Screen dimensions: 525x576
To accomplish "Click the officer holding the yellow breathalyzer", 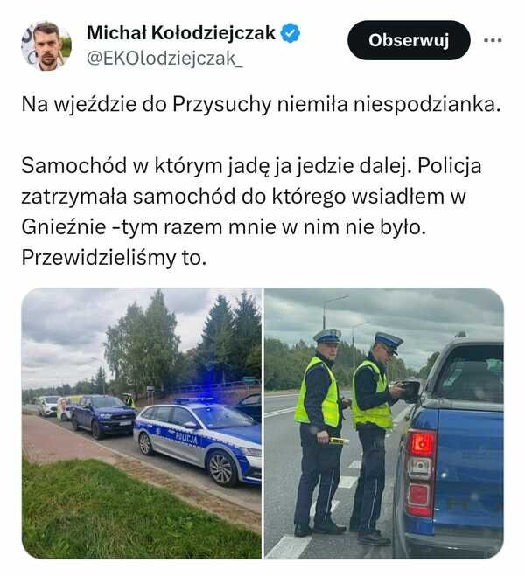I will (x=319, y=432).
